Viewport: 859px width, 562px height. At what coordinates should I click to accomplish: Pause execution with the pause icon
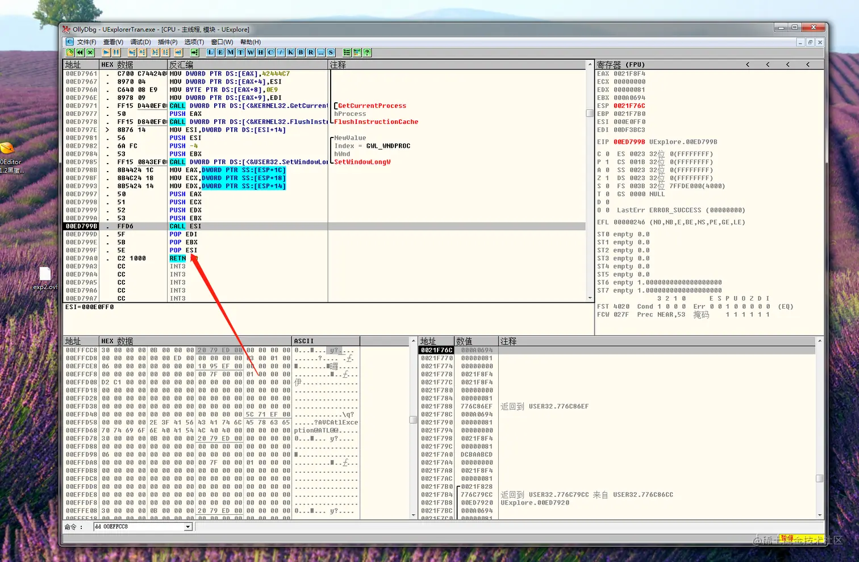pos(116,52)
